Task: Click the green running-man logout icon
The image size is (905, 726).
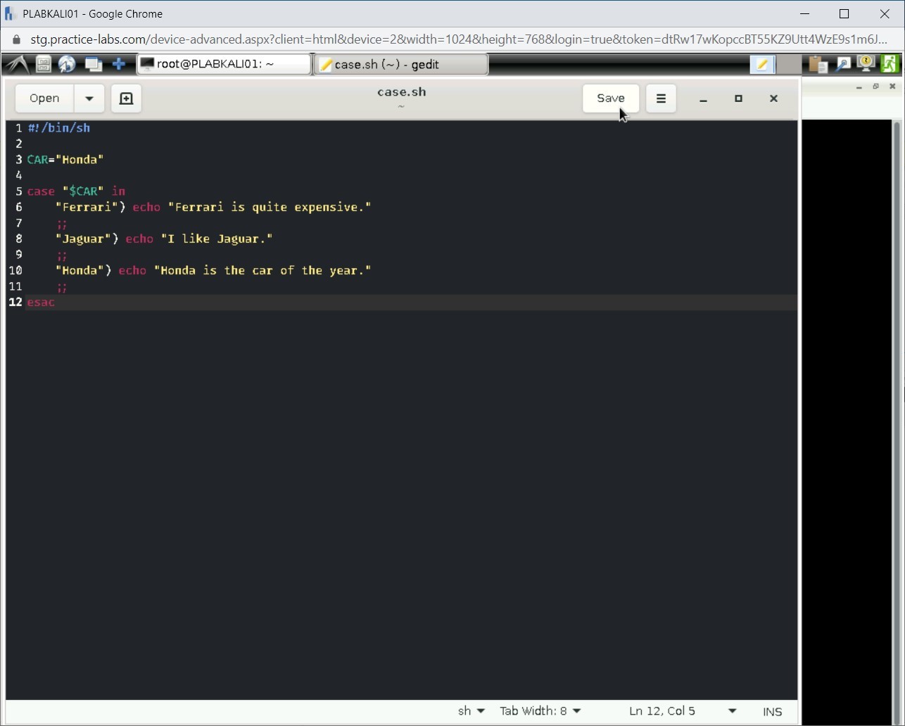Action: click(x=890, y=64)
